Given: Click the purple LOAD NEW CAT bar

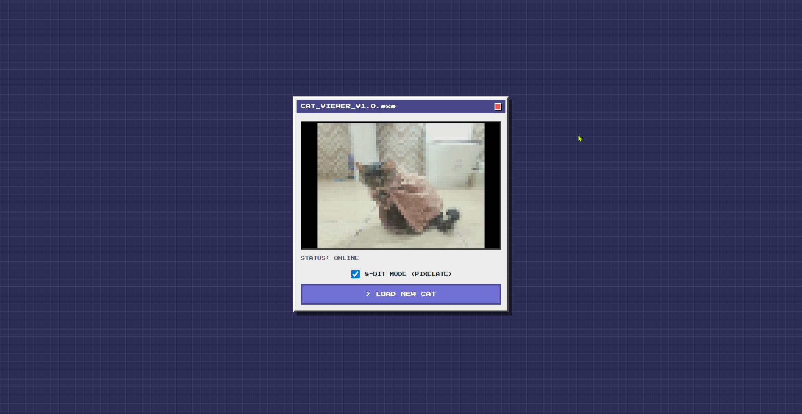Looking at the screenshot, I should pyautogui.click(x=401, y=294).
